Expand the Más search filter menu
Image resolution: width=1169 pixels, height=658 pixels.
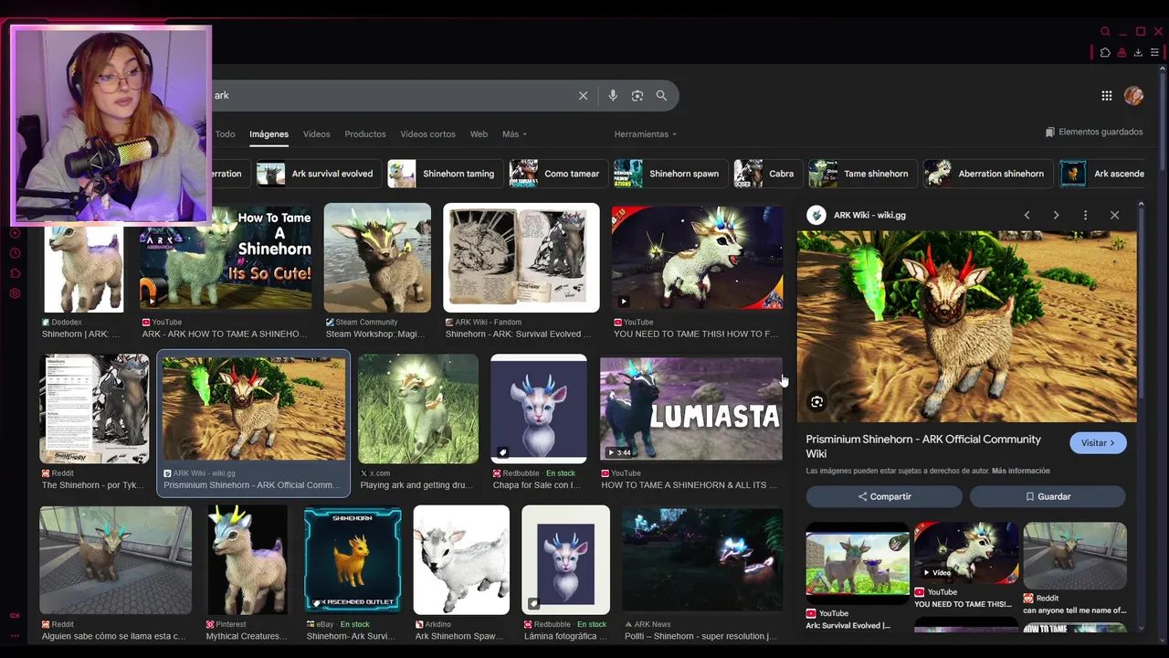click(x=514, y=134)
